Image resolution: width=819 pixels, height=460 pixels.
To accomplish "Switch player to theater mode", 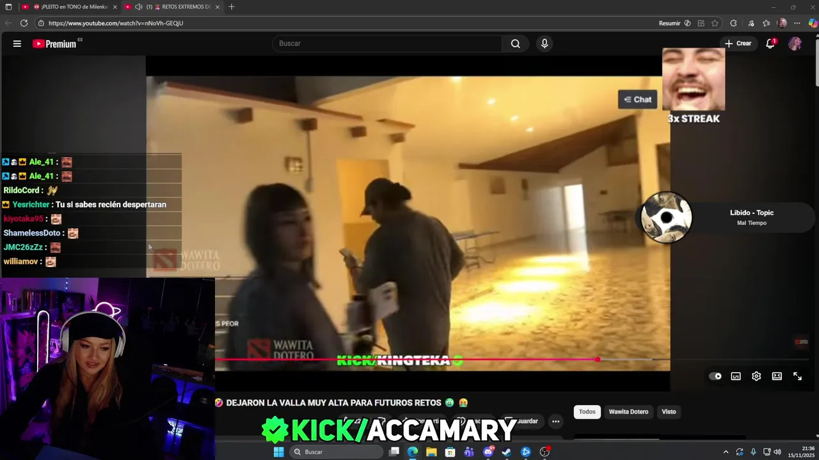I will point(777,376).
